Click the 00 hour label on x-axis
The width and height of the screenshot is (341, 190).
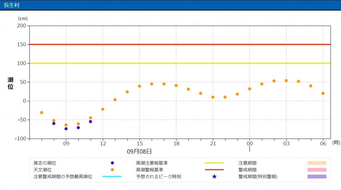(250, 143)
